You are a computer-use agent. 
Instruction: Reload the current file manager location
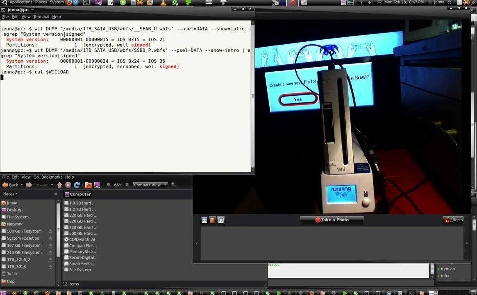[77, 185]
